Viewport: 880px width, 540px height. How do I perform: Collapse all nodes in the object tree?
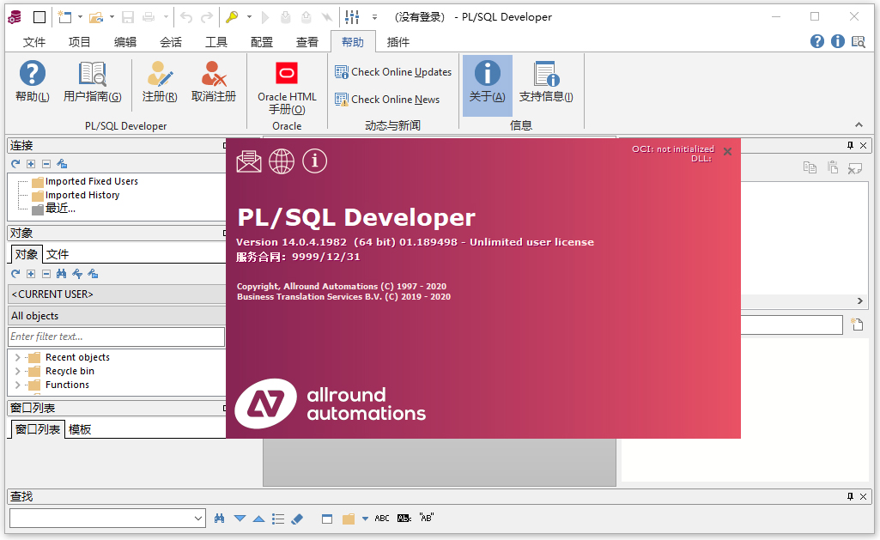click(x=47, y=273)
